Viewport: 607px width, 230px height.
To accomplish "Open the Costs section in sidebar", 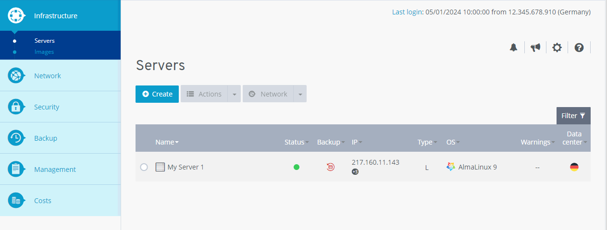I will (43, 201).
